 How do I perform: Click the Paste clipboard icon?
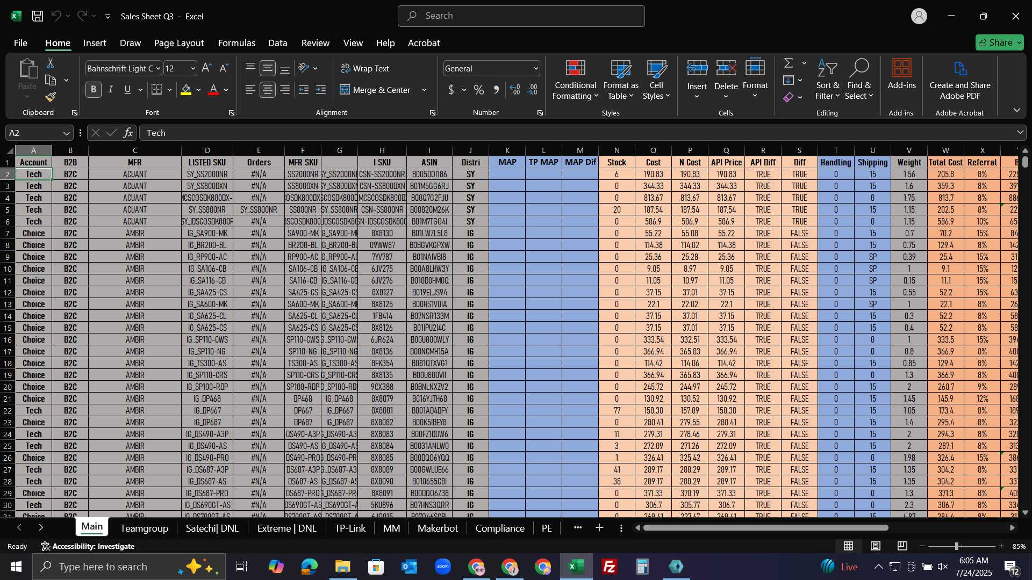point(27,70)
